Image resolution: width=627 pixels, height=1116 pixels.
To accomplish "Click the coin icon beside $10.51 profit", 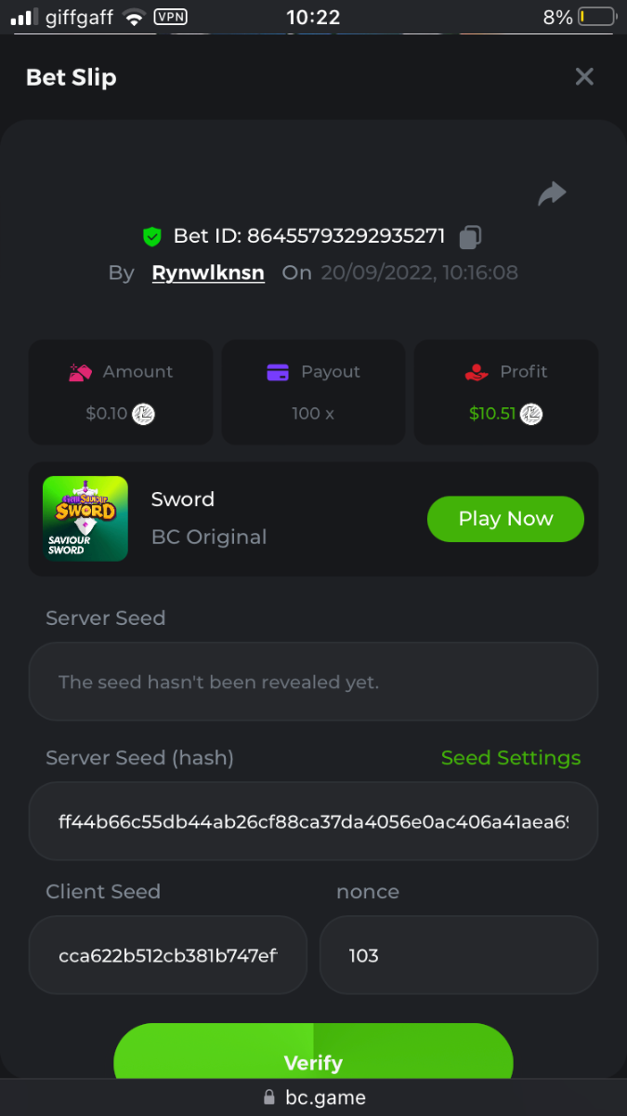I will coord(531,414).
